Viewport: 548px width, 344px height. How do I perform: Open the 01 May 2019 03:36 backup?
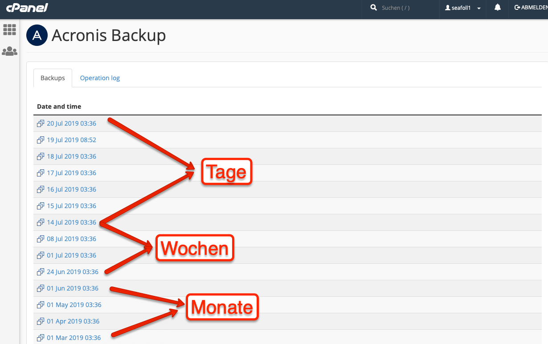coord(74,305)
